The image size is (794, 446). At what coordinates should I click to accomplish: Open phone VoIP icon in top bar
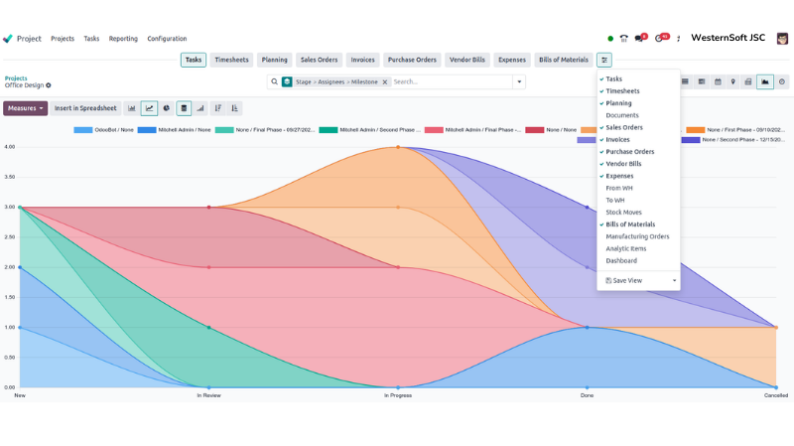pos(622,39)
